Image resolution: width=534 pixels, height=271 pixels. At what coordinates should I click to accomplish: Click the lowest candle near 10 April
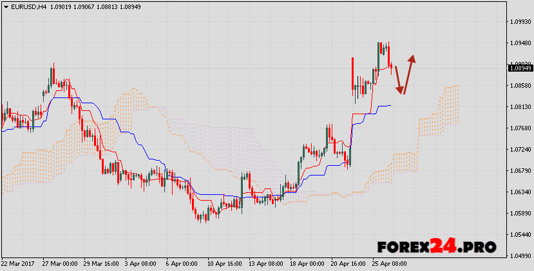click(200, 218)
